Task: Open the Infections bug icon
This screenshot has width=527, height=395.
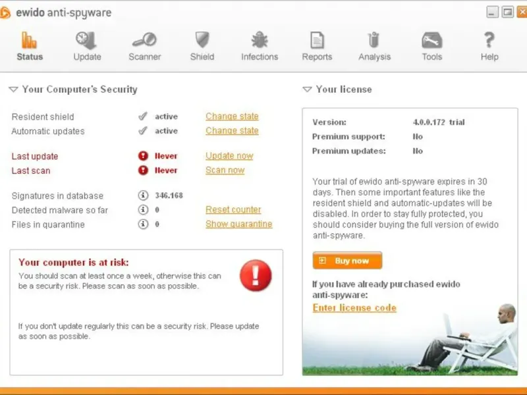Action: coord(260,40)
